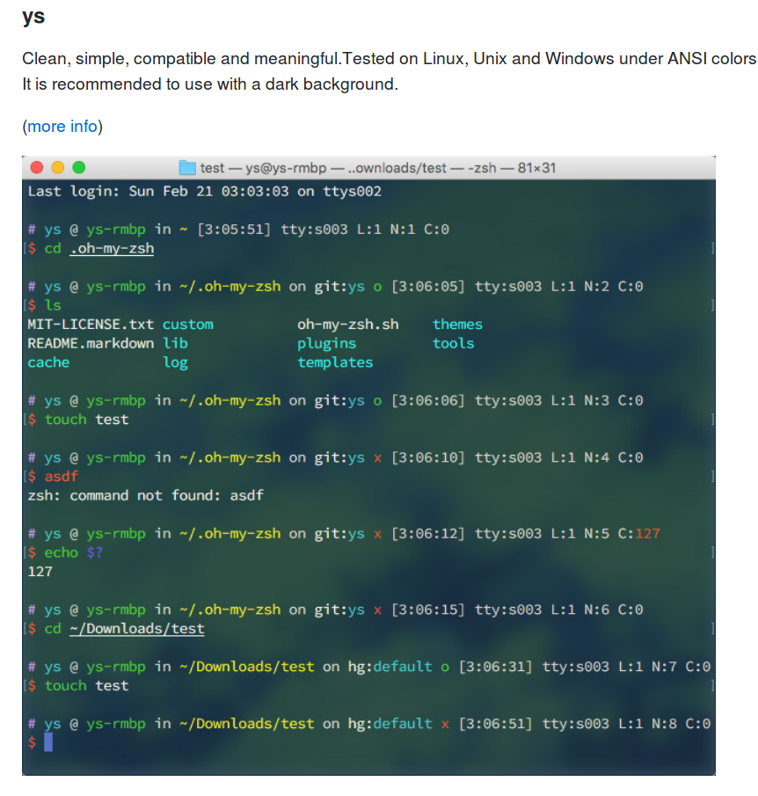Click the green "o" indicator beside hg:default
Viewport: 758px width, 796px height.
tap(445, 667)
